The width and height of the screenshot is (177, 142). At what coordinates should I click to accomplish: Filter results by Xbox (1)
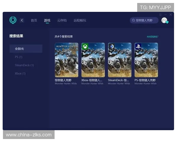(20, 73)
